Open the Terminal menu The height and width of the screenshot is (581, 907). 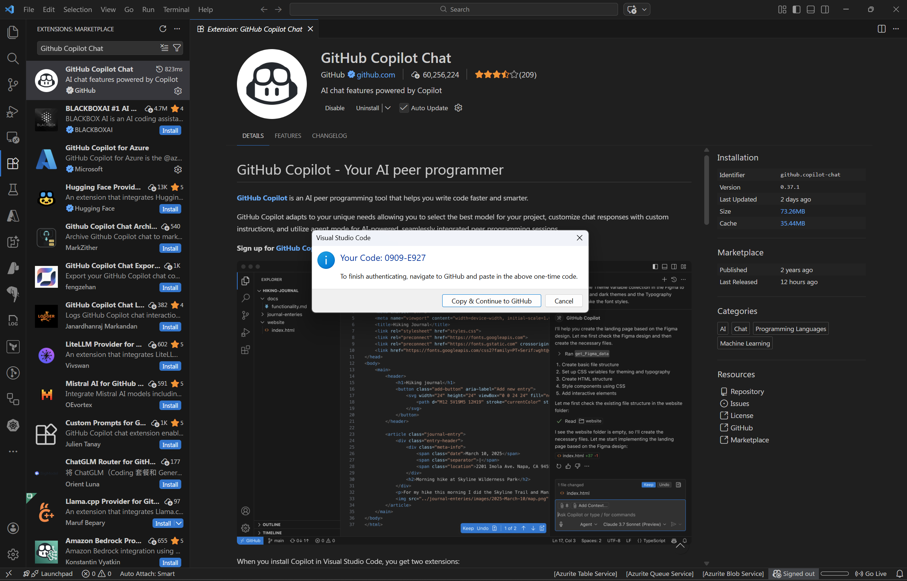click(176, 9)
